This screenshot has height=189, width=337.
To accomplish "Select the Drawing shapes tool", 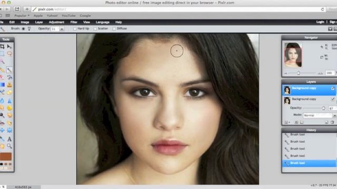I will (9, 92).
